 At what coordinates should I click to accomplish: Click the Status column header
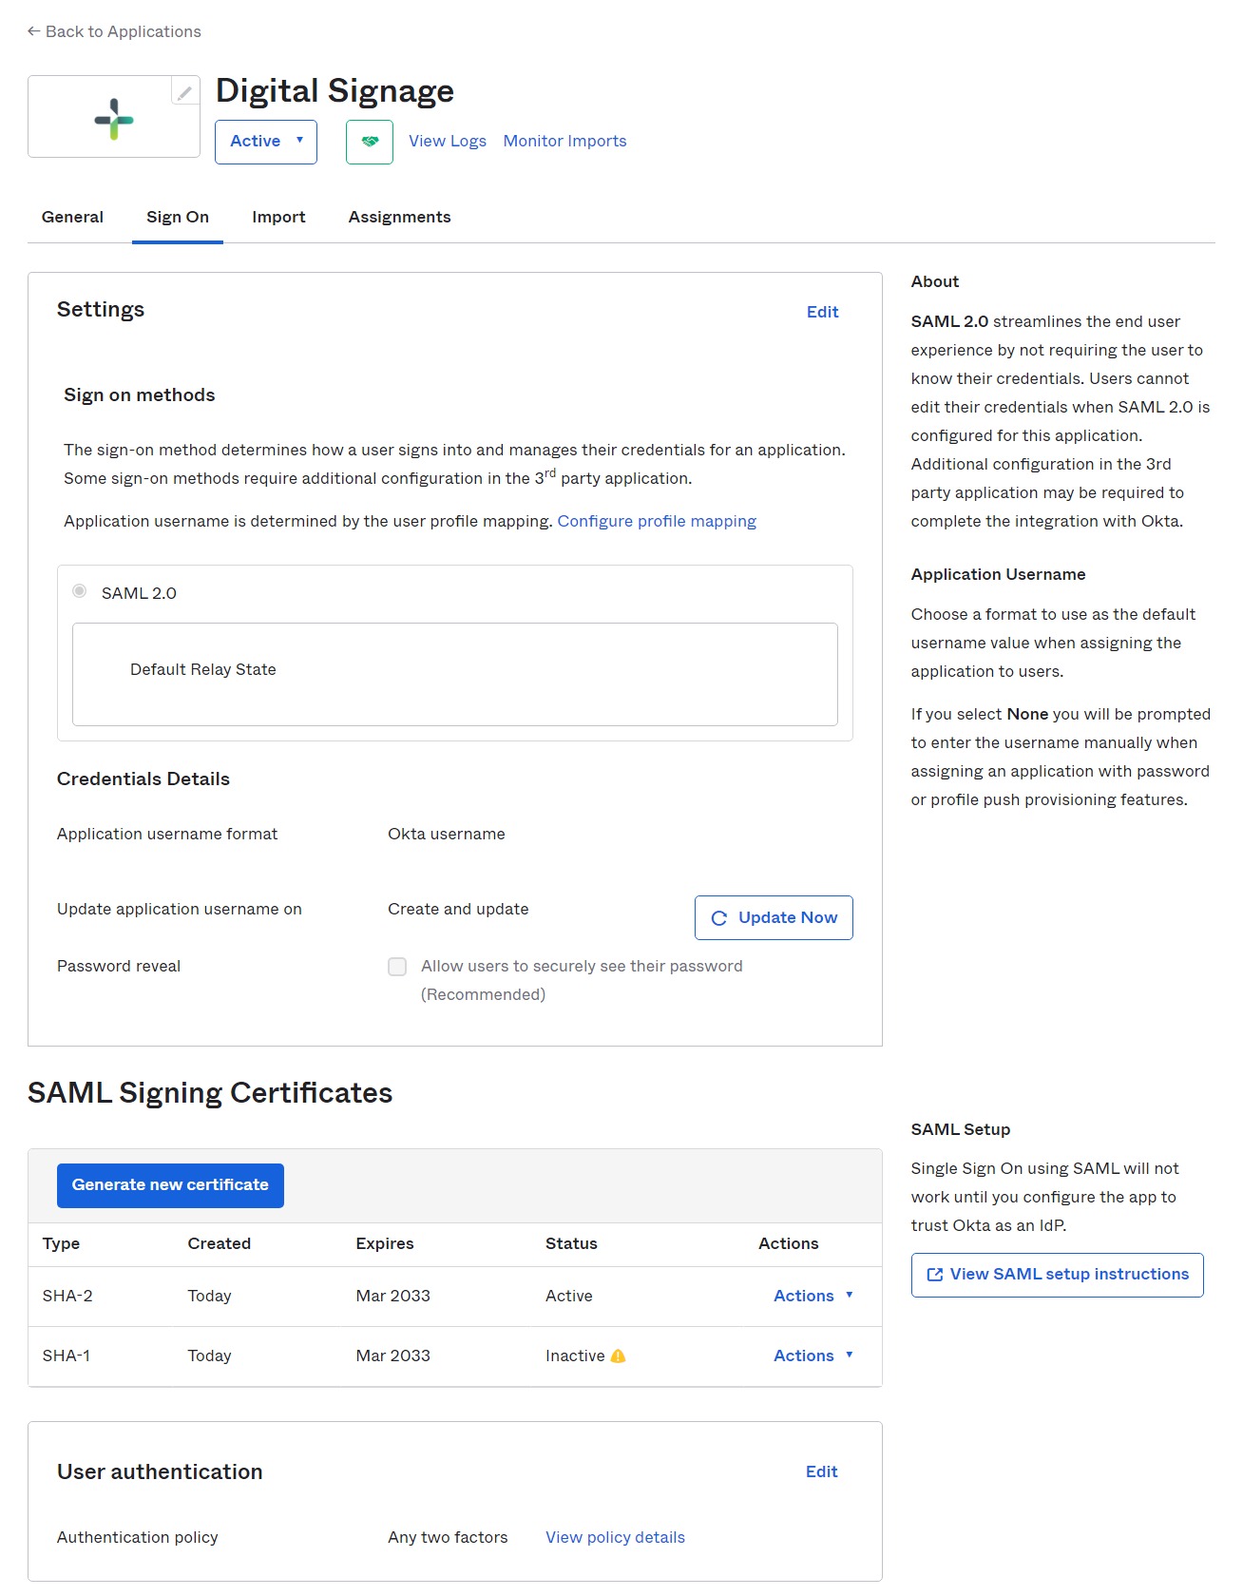click(571, 1243)
